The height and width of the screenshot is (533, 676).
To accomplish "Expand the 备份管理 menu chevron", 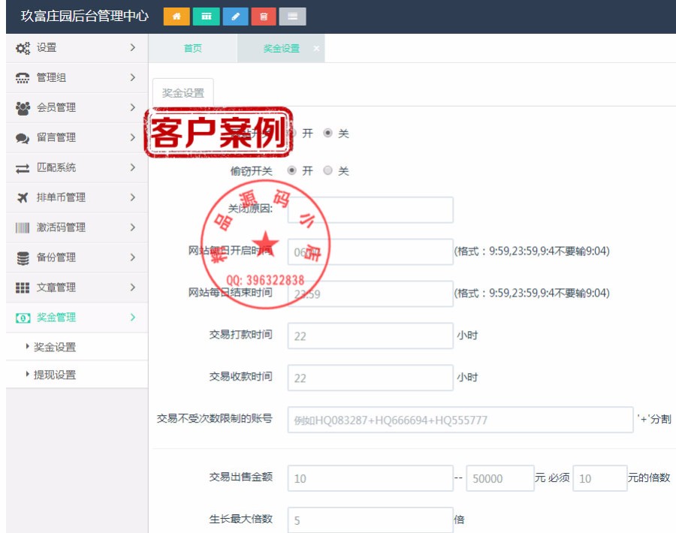I will 133,257.
